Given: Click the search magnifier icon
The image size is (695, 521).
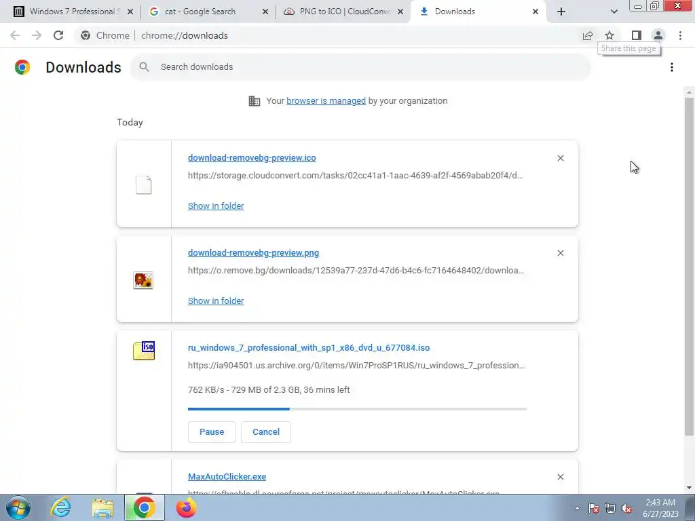Looking at the screenshot, I should [x=144, y=67].
